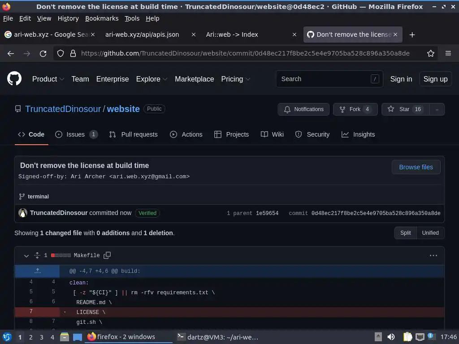Switch to Unified diff view
Screen dimensions: 459x344
pyautogui.click(x=430, y=233)
